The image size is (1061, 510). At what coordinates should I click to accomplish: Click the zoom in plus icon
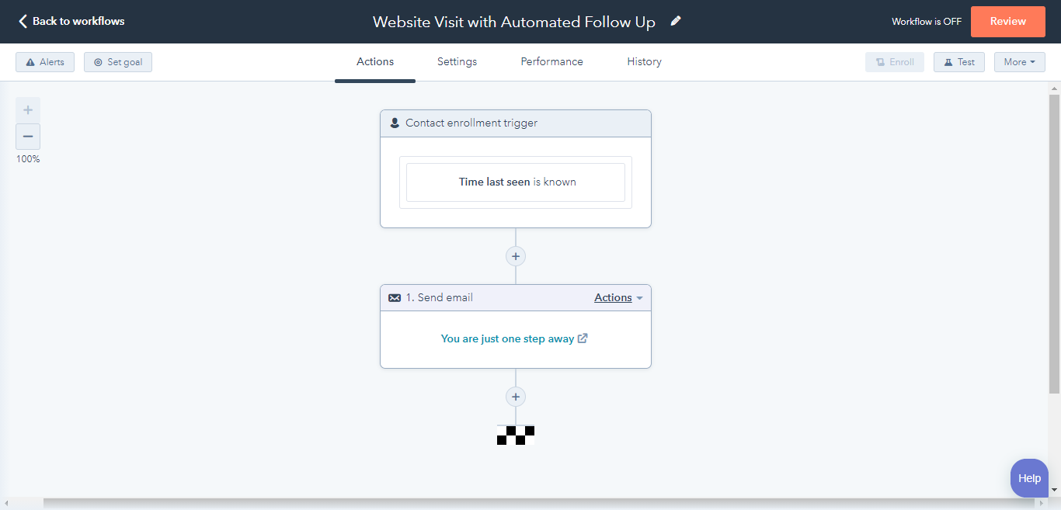click(x=28, y=109)
